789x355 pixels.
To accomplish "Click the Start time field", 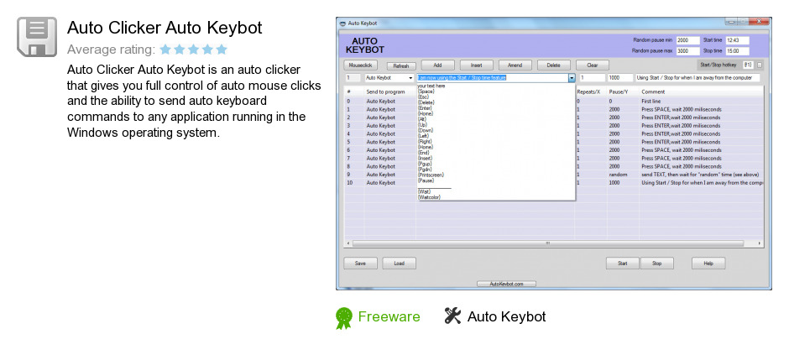I will coord(737,40).
